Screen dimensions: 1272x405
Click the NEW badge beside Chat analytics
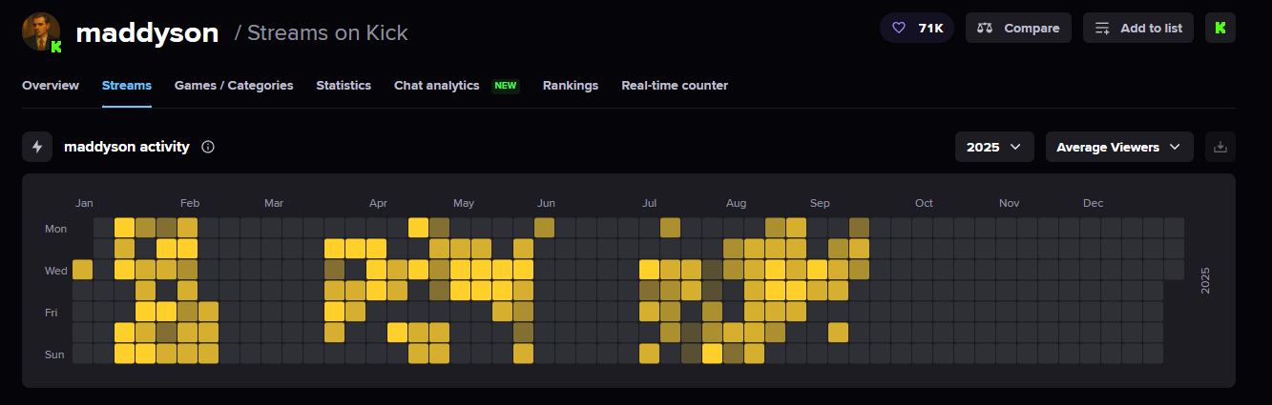click(x=506, y=86)
